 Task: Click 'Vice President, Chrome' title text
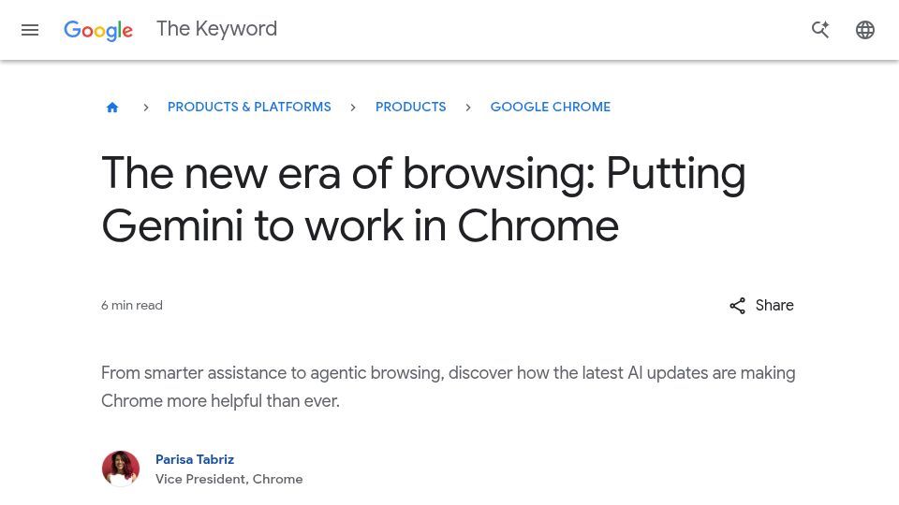tap(228, 479)
